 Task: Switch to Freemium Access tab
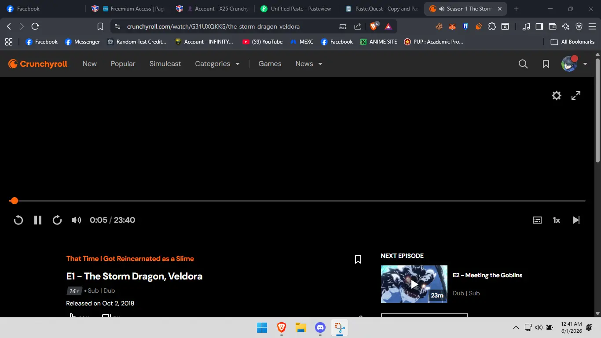pos(128,9)
